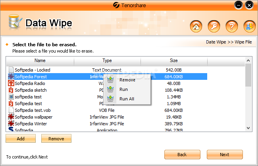Click the scrollbar down arrow
This screenshot has width=258, height=166.
pos(248,128)
